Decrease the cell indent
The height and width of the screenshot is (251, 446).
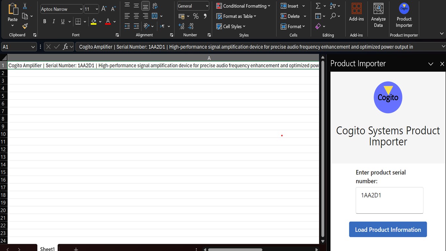(x=127, y=26)
